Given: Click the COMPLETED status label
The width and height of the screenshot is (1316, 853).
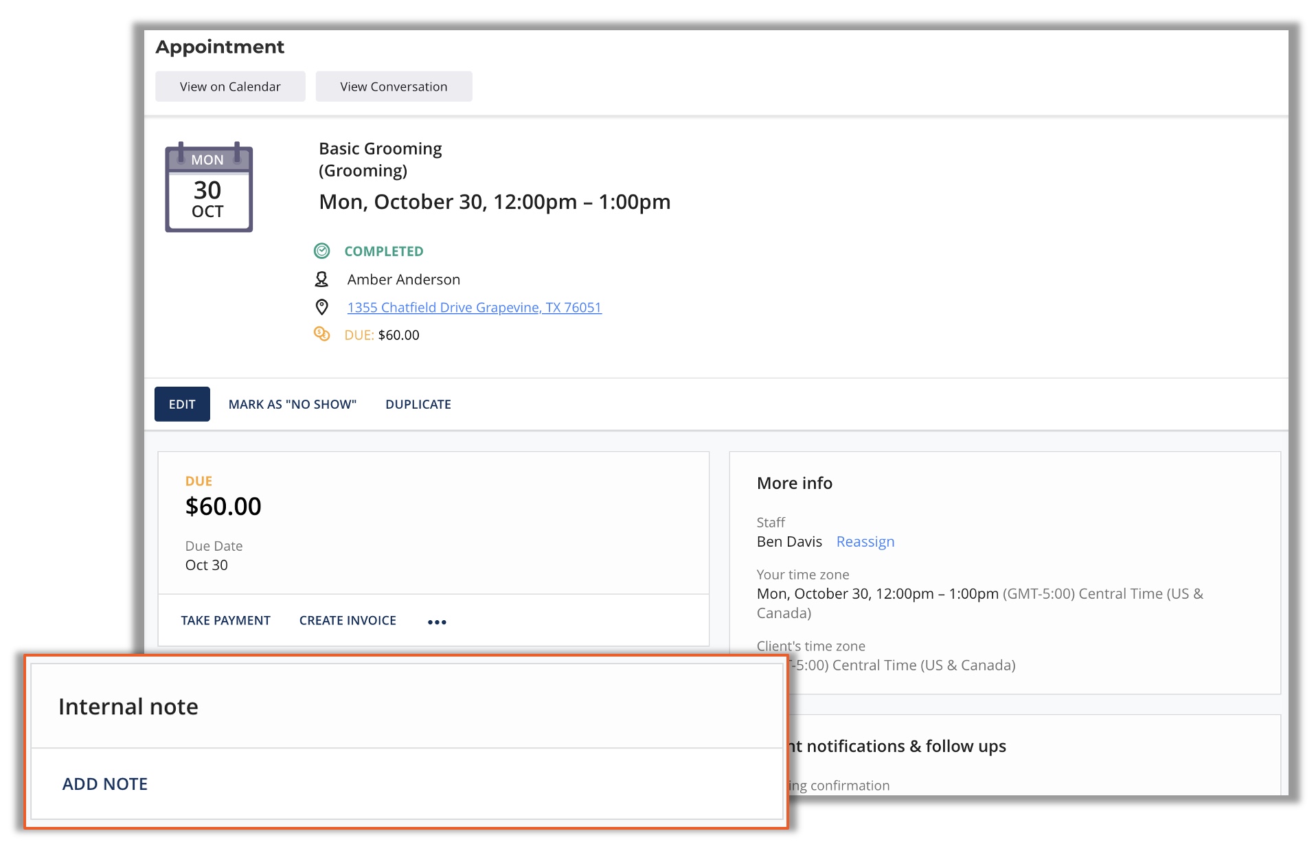Looking at the screenshot, I should 383,251.
